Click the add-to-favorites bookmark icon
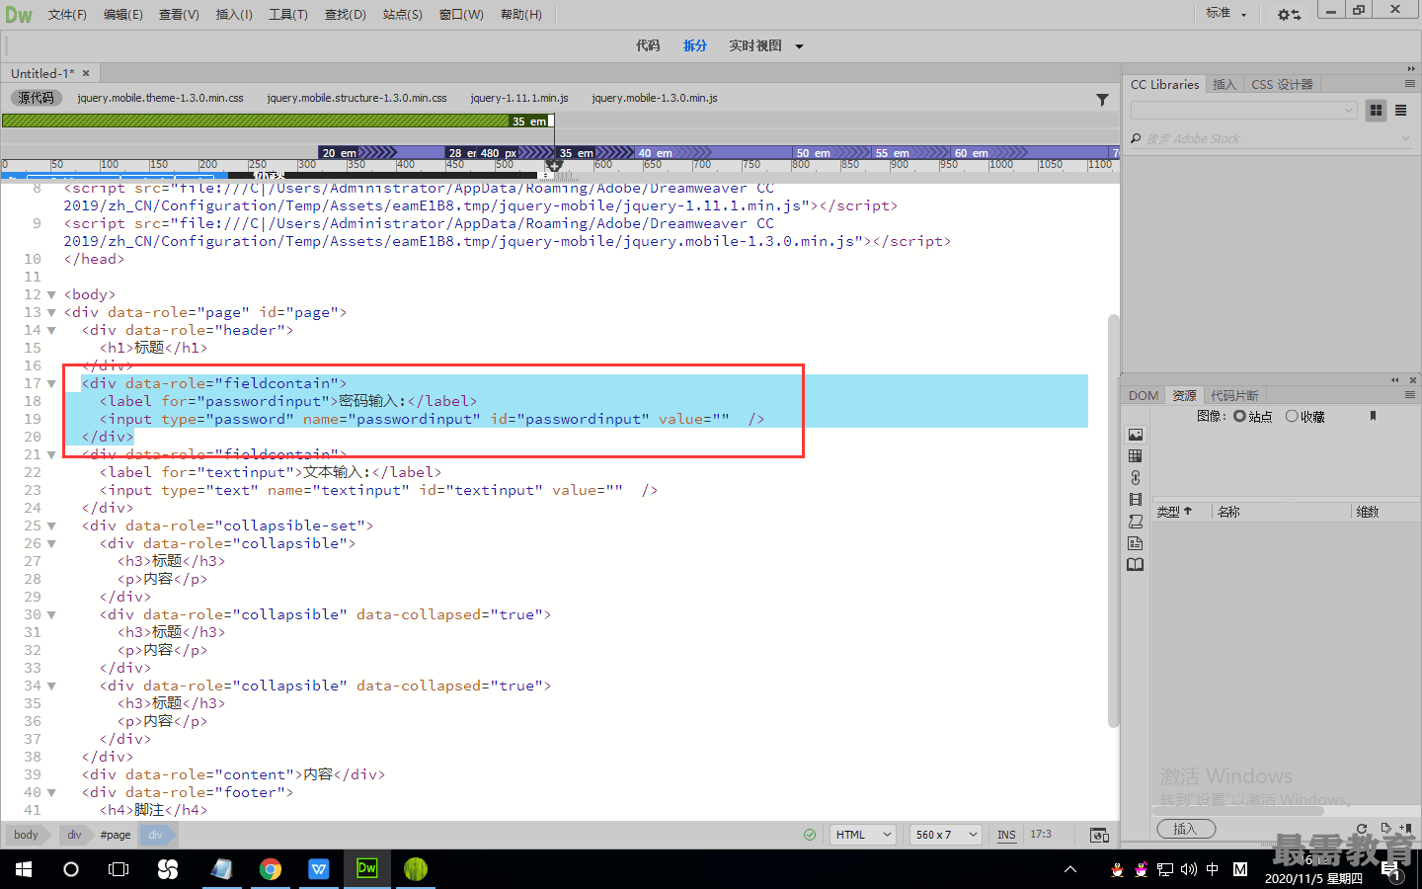Screen dimensions: 1422x889 pyautogui.click(x=1373, y=416)
